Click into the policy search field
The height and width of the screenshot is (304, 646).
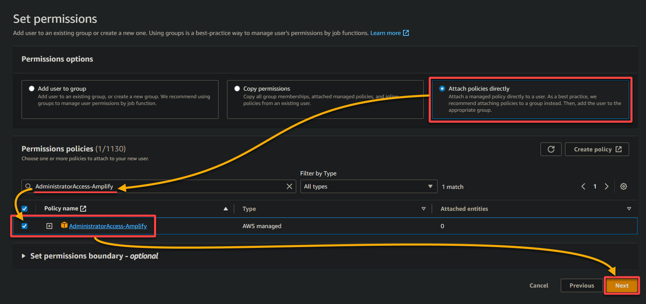(159, 186)
